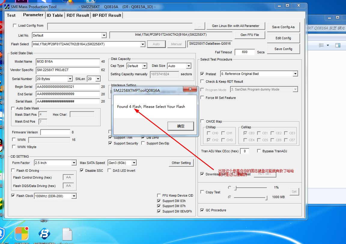Select the radio button beside the 1% slider
The height and width of the screenshot is (244, 346).
point(229,188)
